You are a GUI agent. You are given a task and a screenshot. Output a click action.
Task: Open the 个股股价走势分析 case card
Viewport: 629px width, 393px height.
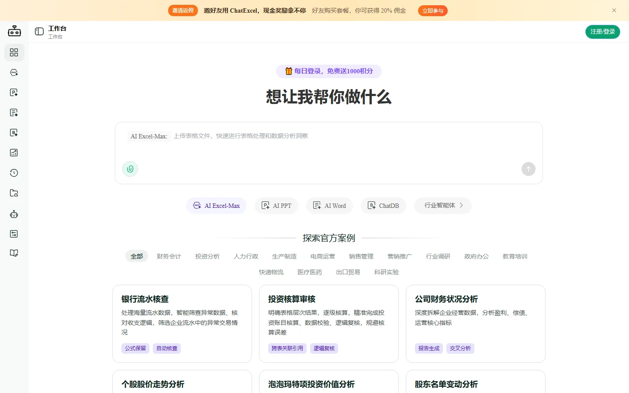tap(182, 382)
